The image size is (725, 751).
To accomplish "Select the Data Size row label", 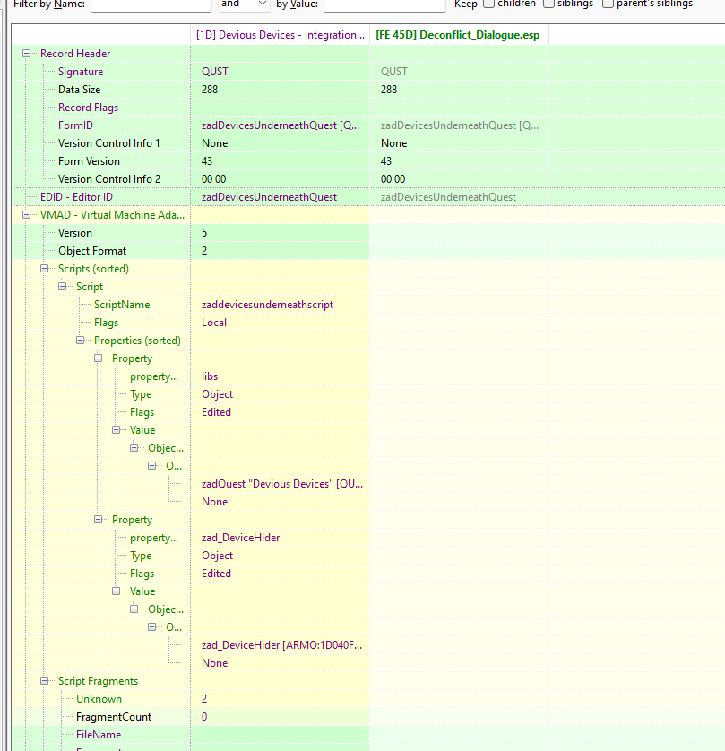I will point(80,90).
